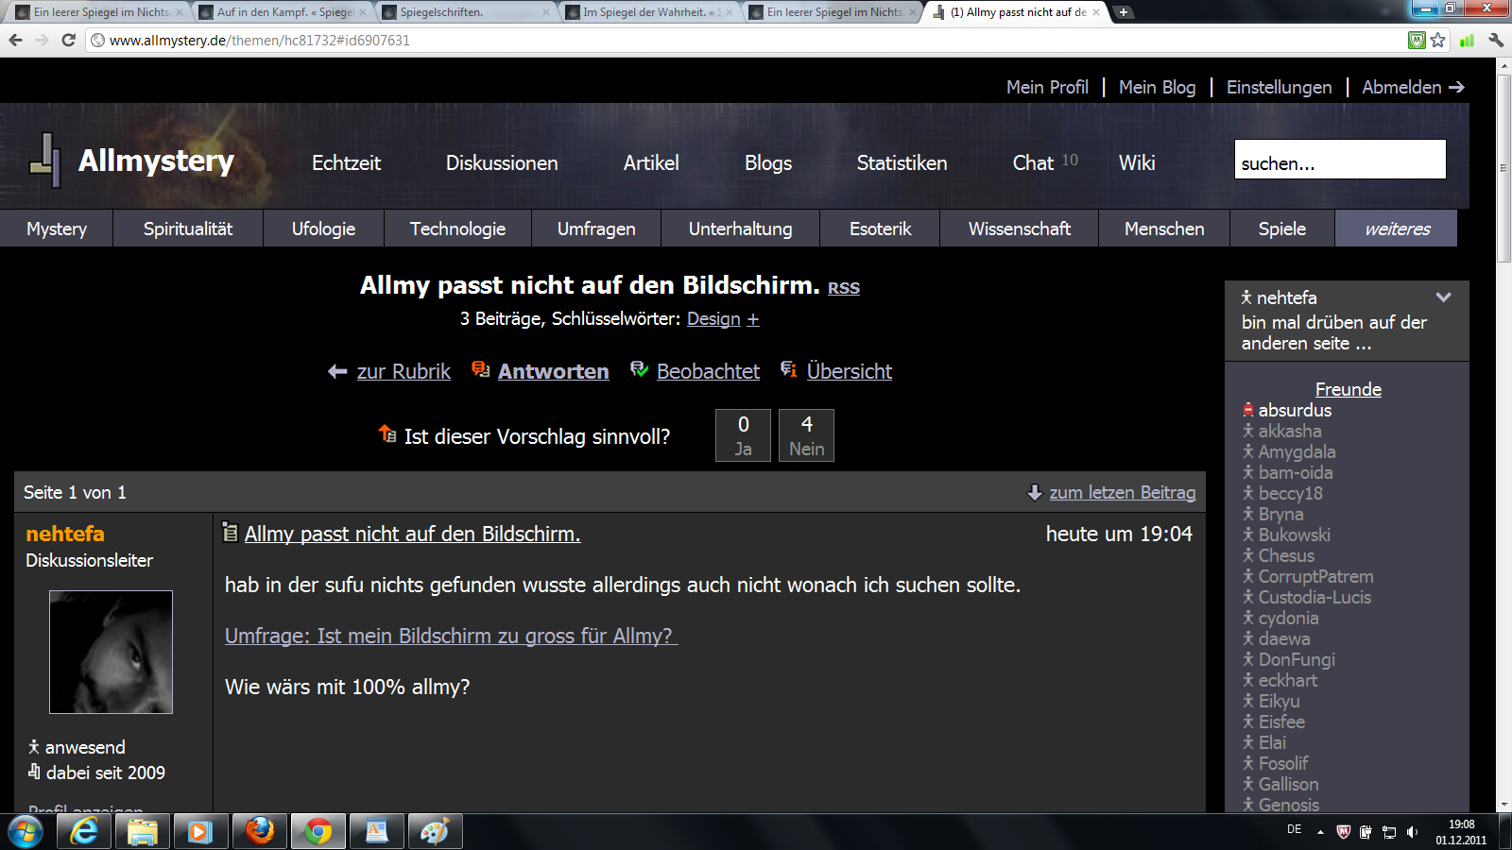This screenshot has height=850, width=1512.
Task: Open Mein Blog link
Action: tap(1157, 87)
